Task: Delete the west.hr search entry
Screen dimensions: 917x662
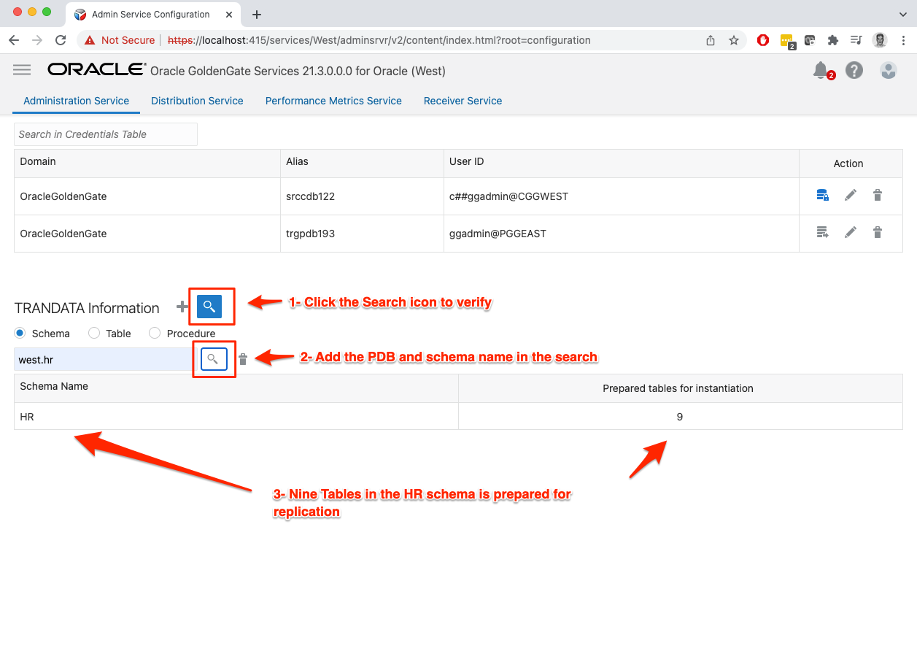Action: point(243,359)
